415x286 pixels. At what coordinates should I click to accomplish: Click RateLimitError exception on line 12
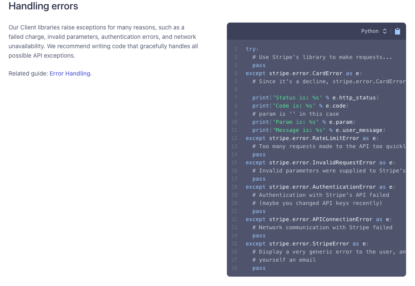pos(336,138)
